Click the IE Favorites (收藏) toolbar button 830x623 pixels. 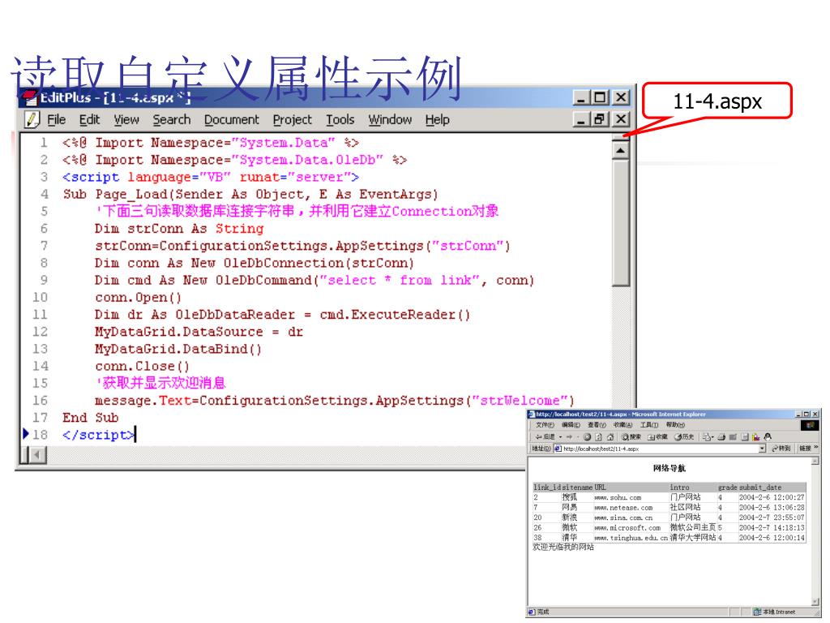(657, 437)
